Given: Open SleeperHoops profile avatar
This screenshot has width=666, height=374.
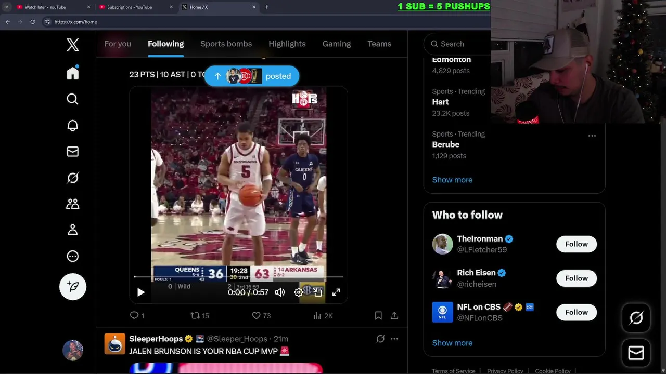Looking at the screenshot, I should click(115, 344).
